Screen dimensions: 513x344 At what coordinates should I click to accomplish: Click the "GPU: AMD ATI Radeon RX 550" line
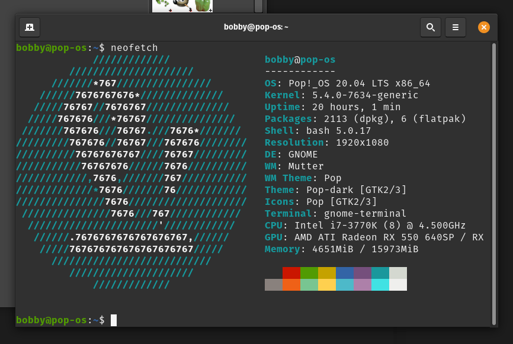point(374,237)
